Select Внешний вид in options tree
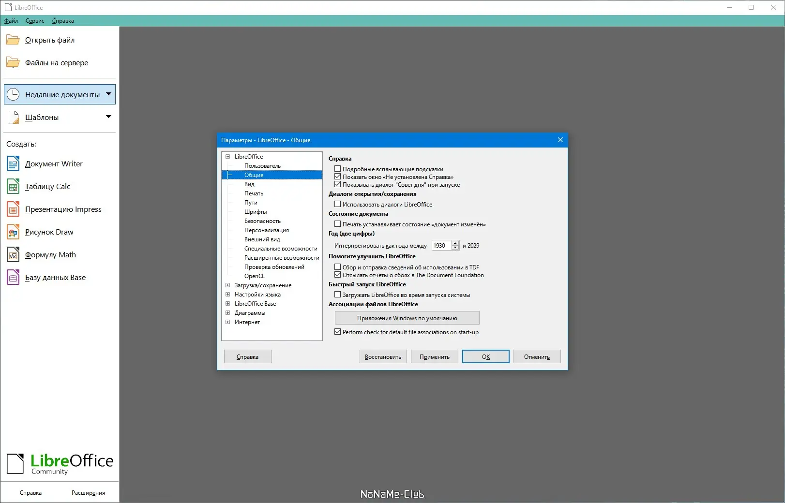The height and width of the screenshot is (503, 785). pos(262,239)
